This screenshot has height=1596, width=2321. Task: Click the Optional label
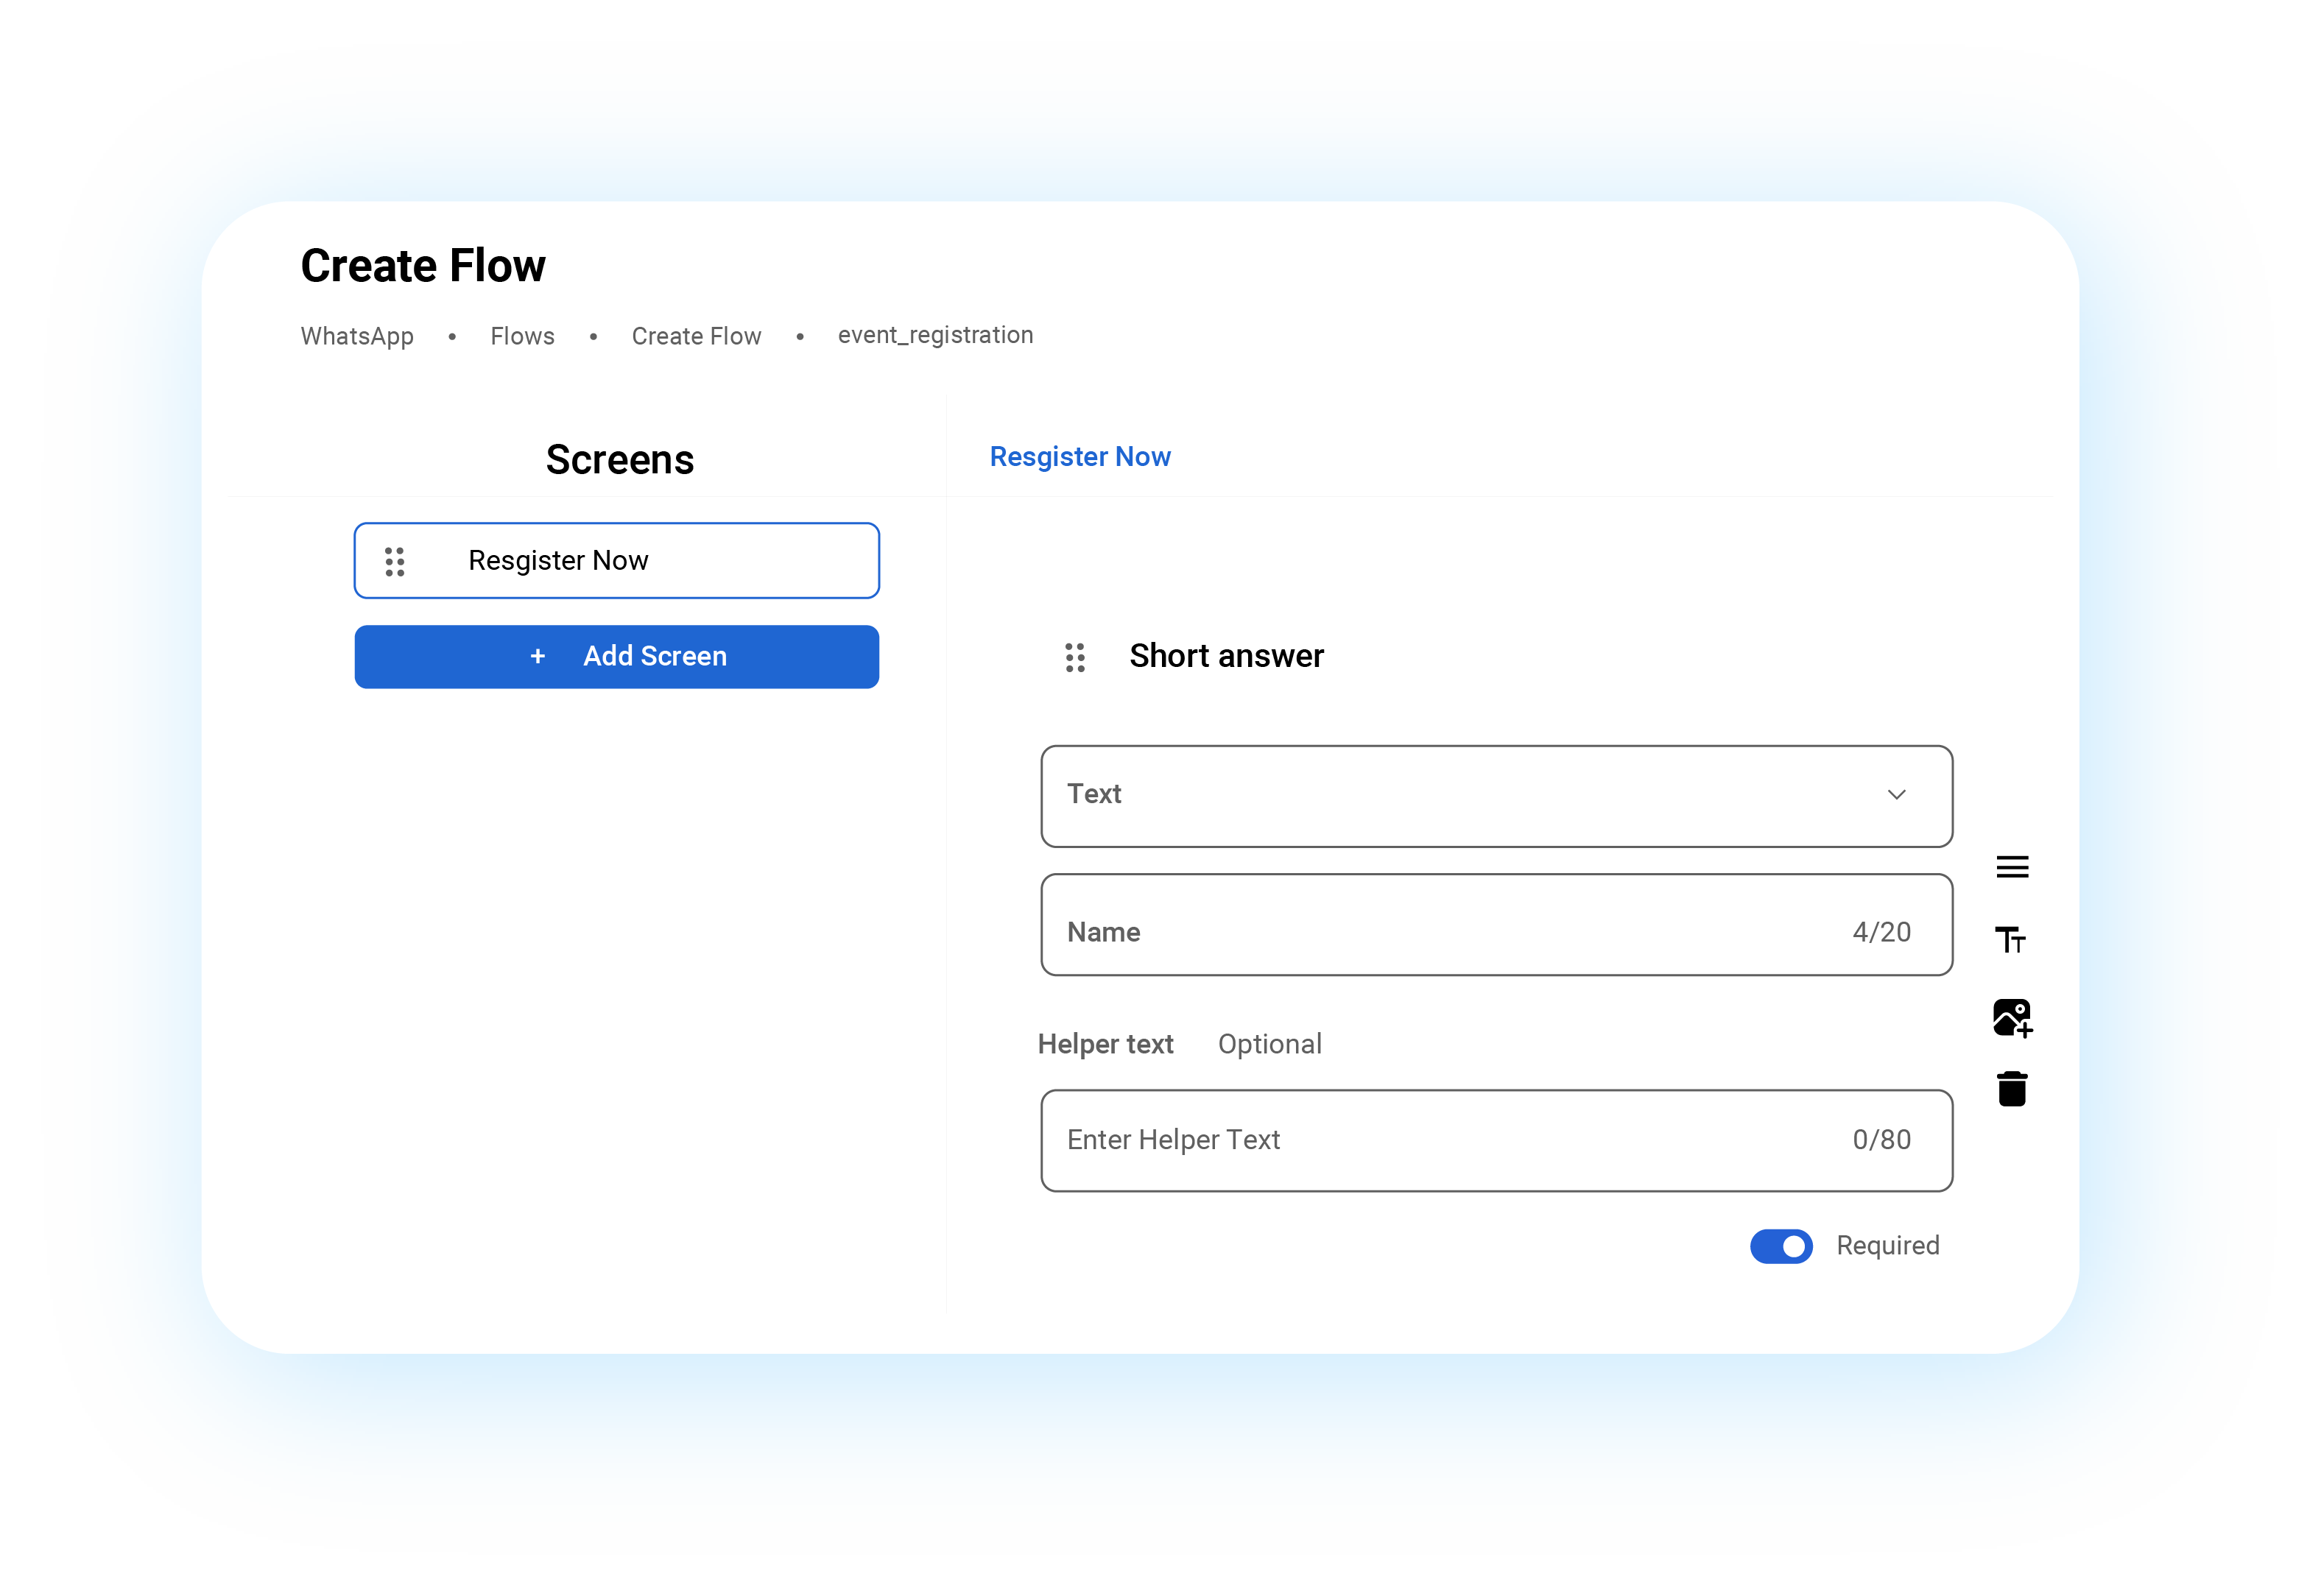pos(1269,1044)
